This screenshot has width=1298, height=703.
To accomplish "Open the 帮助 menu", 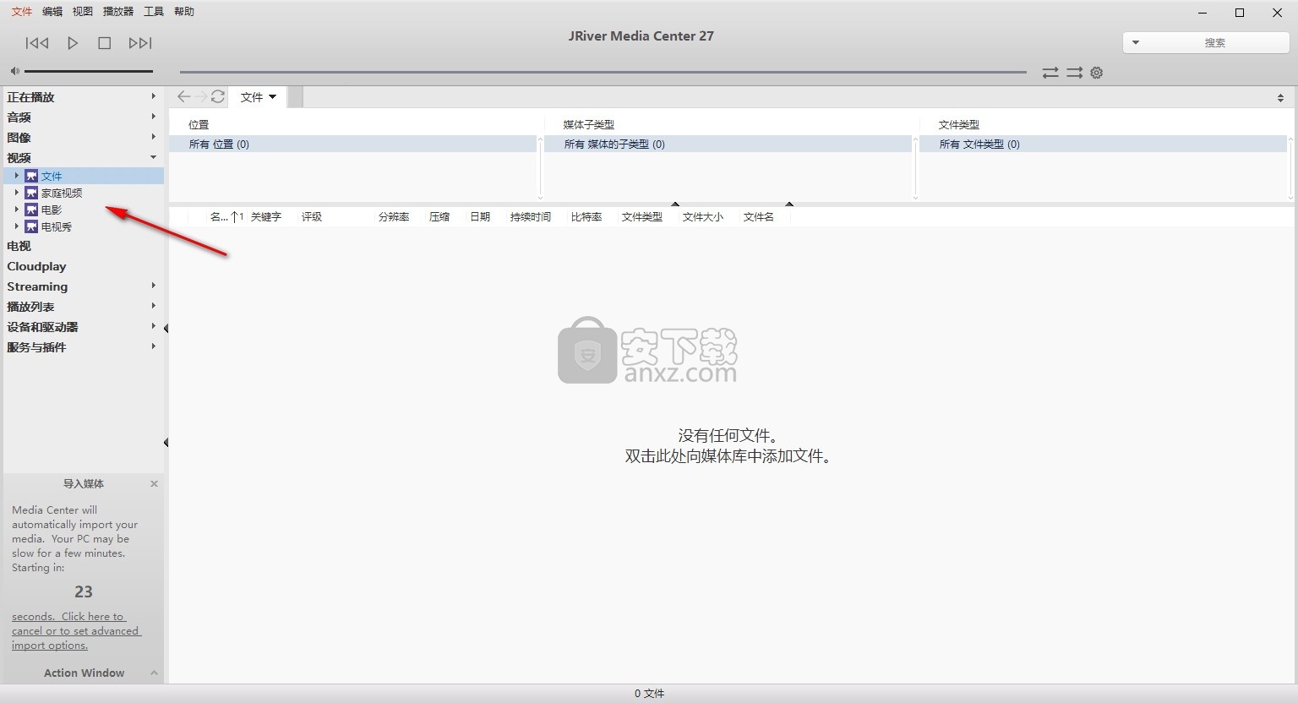I will click(184, 12).
